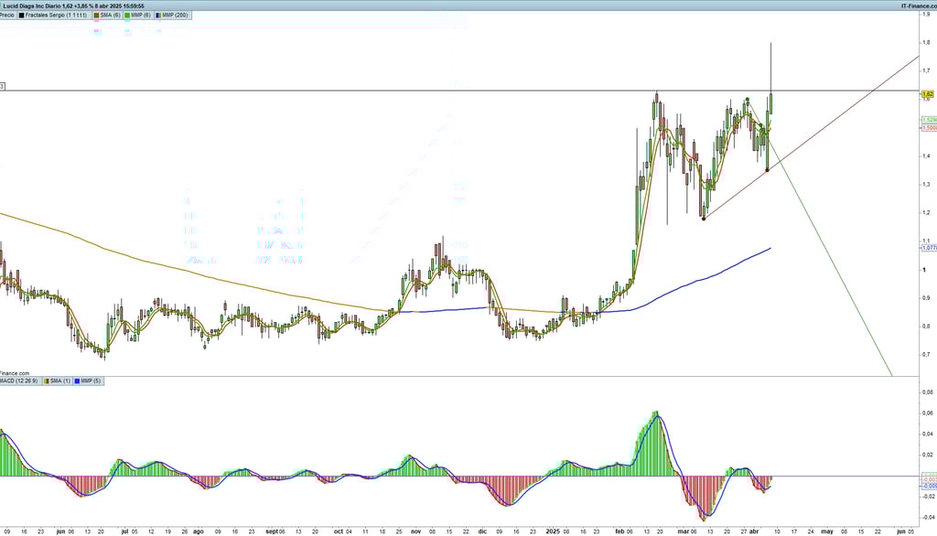Click the red fractal dot at early April low
Screen dimensions: 937x536
768,170
